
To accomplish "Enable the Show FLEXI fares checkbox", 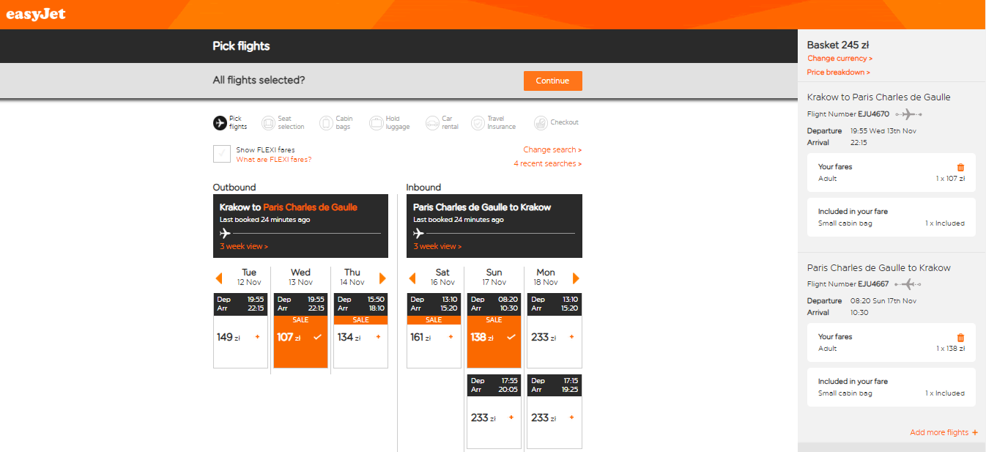I will (x=222, y=154).
